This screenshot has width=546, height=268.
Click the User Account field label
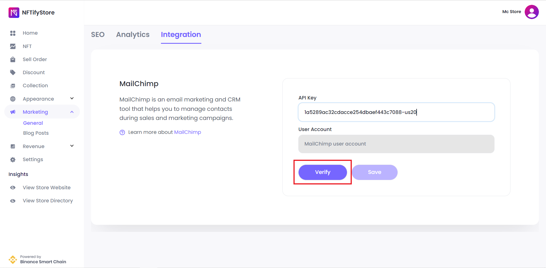coord(315,129)
